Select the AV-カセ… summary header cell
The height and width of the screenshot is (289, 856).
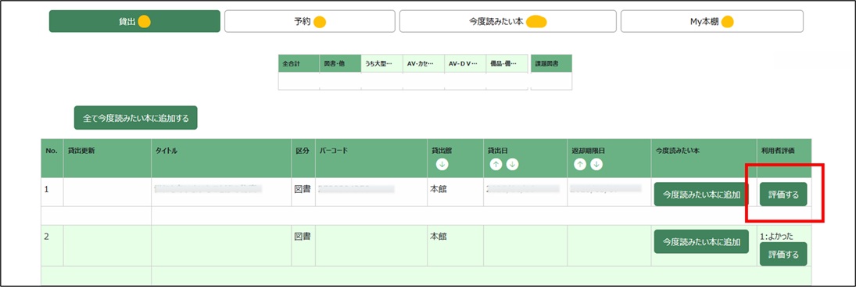coord(423,63)
